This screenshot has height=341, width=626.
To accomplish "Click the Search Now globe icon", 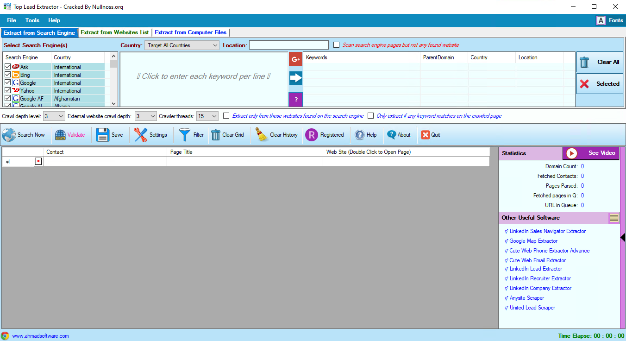I will point(9,135).
